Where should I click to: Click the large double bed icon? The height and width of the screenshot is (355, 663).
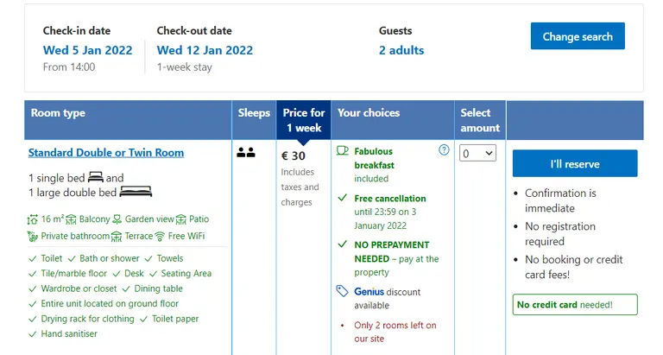click(x=136, y=192)
